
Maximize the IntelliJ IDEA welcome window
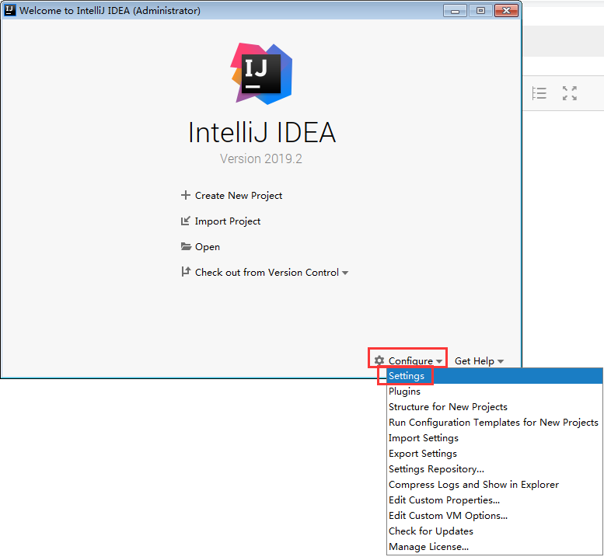click(x=480, y=11)
